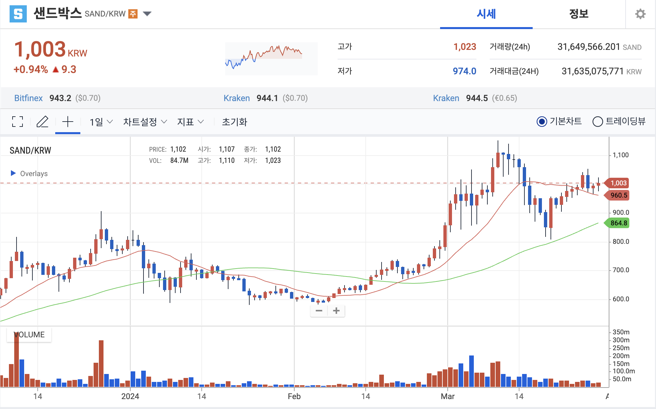Open the SAND/KRW market selector dropdown arrow

click(147, 14)
